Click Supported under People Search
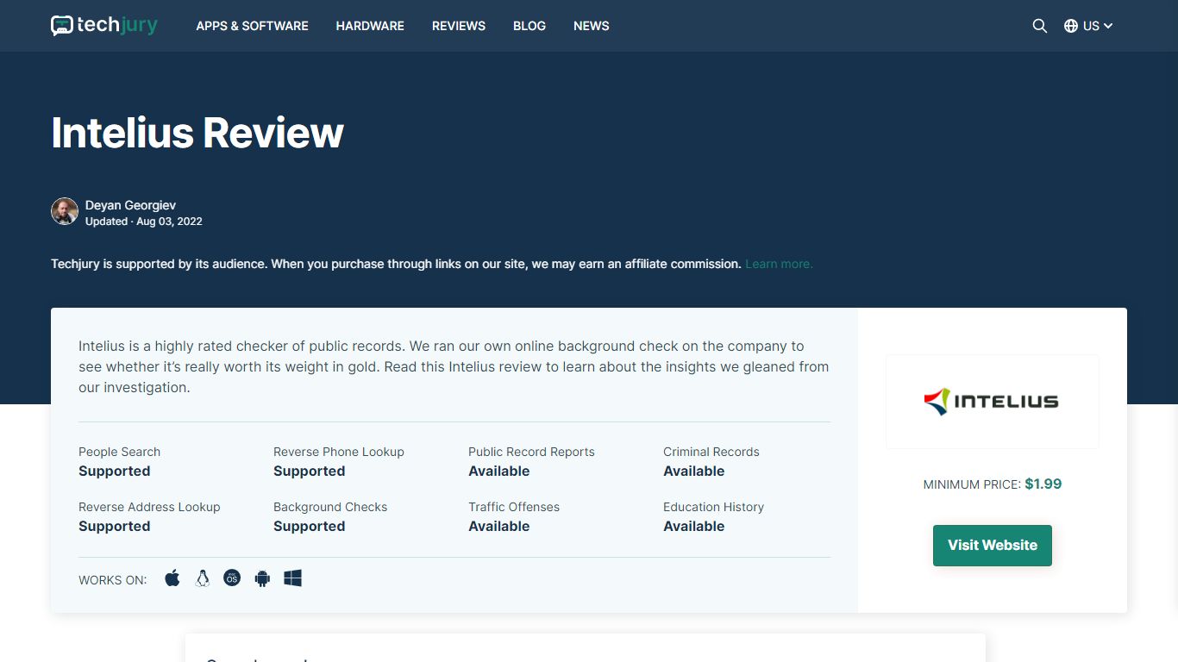The width and height of the screenshot is (1178, 662). (x=115, y=472)
